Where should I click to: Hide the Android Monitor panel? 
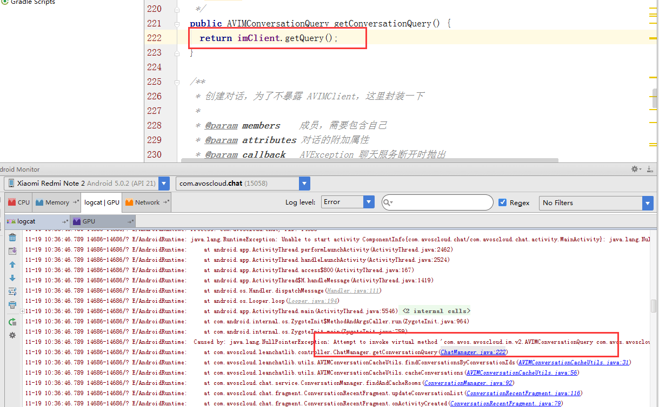pos(649,169)
